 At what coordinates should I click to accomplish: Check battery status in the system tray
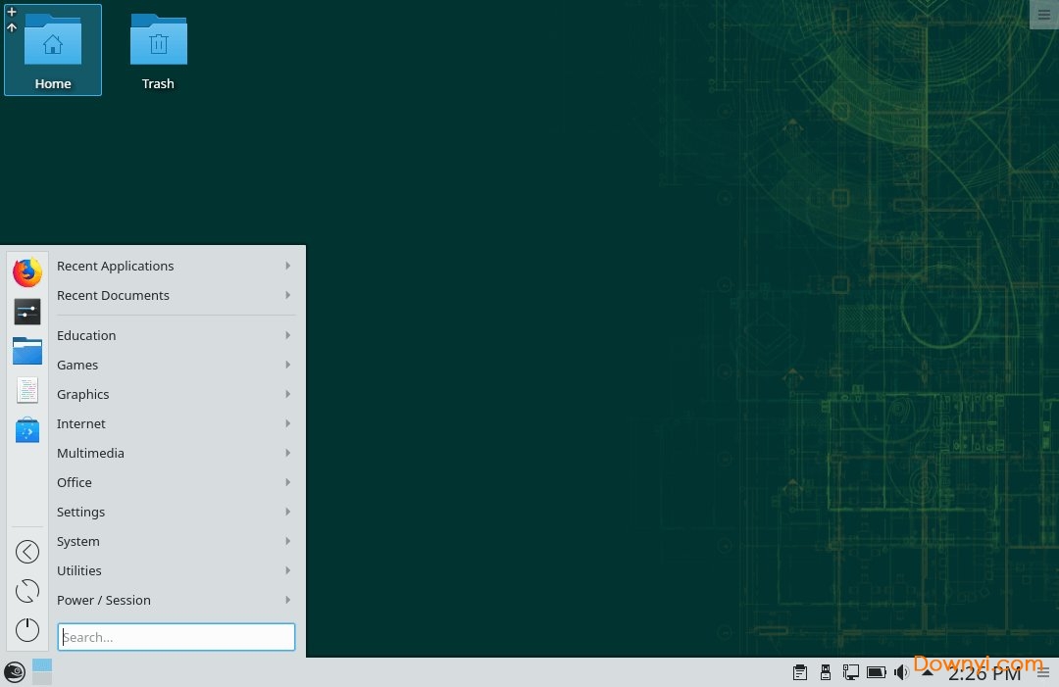[877, 672]
